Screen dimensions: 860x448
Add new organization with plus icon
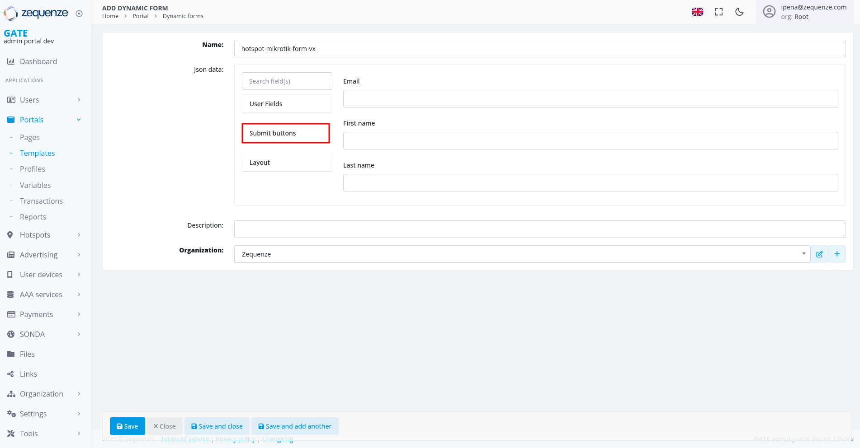pos(837,254)
